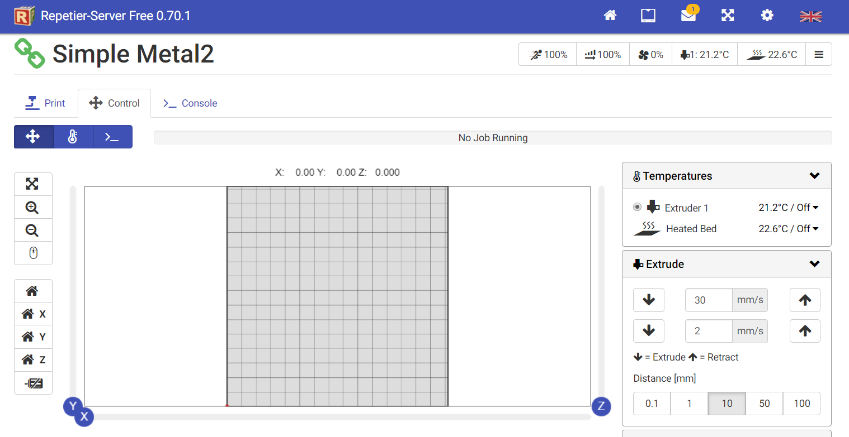
Task: Click the fit-to-view icon above zoom in
Action: (32, 184)
